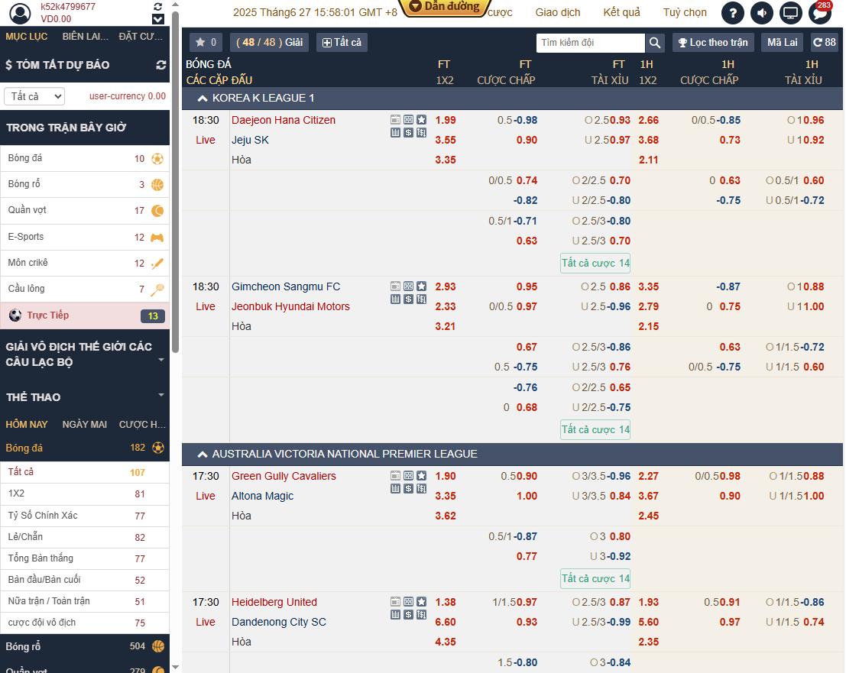This screenshot has width=846, height=673.
Task: Switch to the Biên Lai tab
Action: 86,36
